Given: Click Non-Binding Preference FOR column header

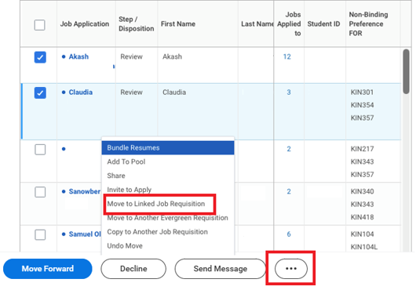Looking at the screenshot, I should point(368,24).
